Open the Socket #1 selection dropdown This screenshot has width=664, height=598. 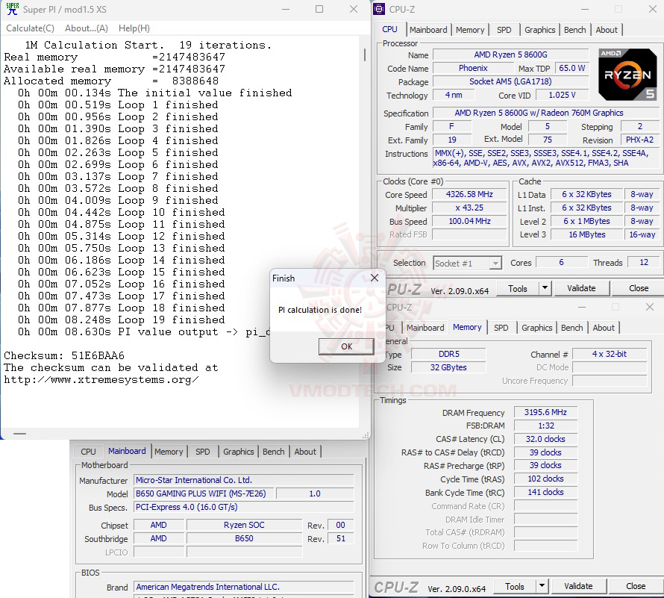click(x=467, y=264)
